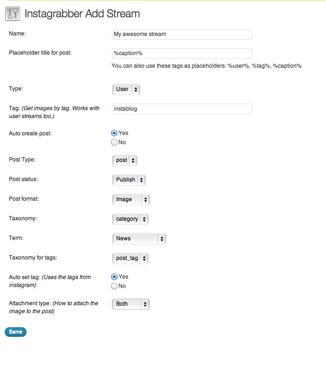Image resolution: width=326 pixels, height=371 pixels.
Task: Choose No for Auto set tag
Action: 114,286
